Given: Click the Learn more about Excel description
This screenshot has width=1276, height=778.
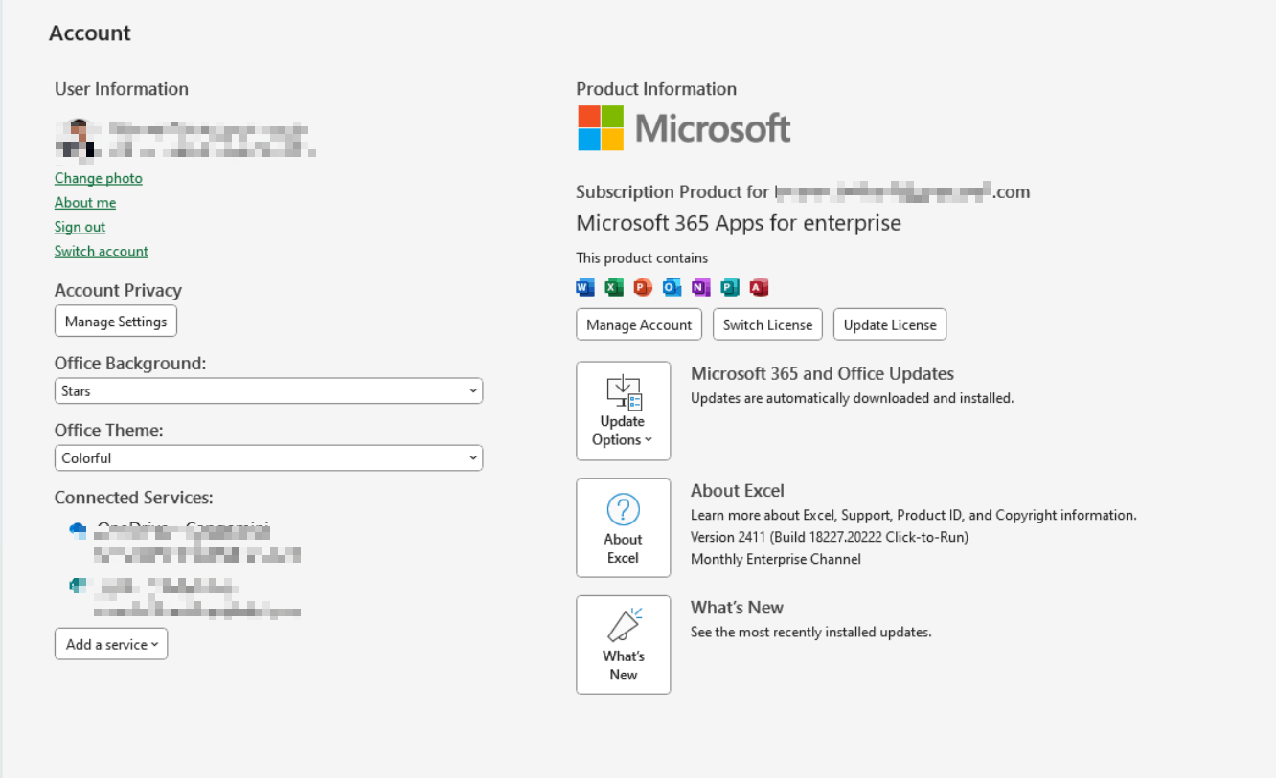Looking at the screenshot, I should [914, 515].
